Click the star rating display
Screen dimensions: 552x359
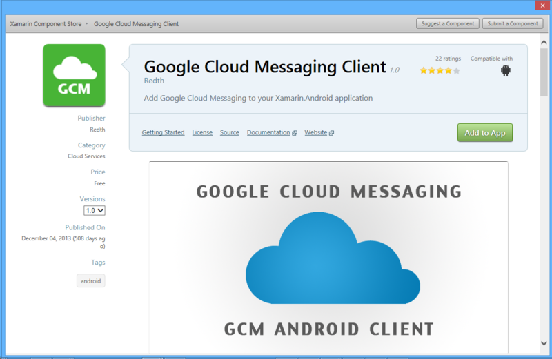[x=440, y=71]
